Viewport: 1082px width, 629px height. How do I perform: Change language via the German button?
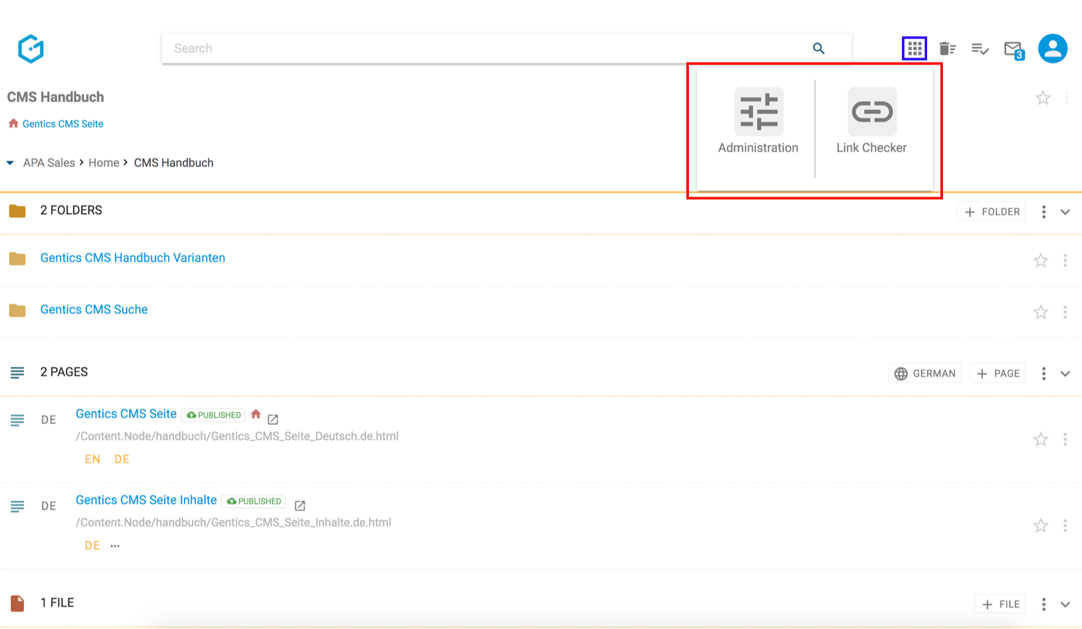(925, 374)
